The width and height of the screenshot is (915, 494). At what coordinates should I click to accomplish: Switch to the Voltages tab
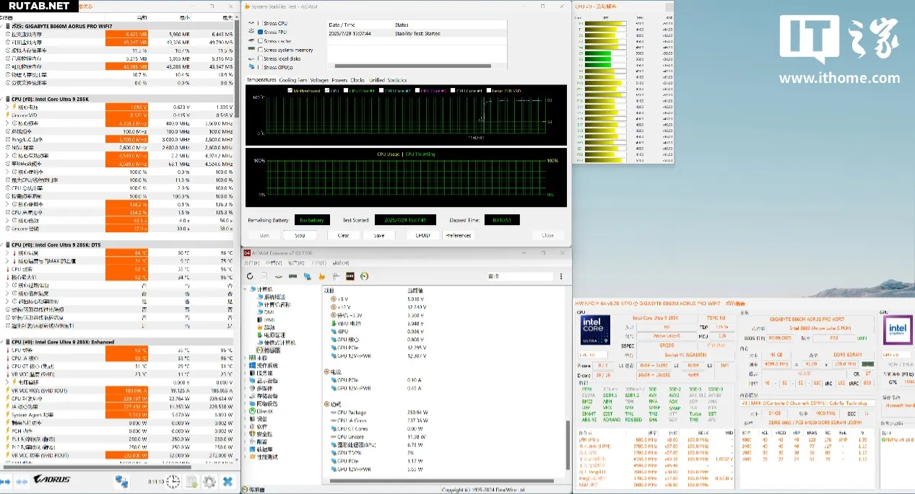tap(319, 80)
